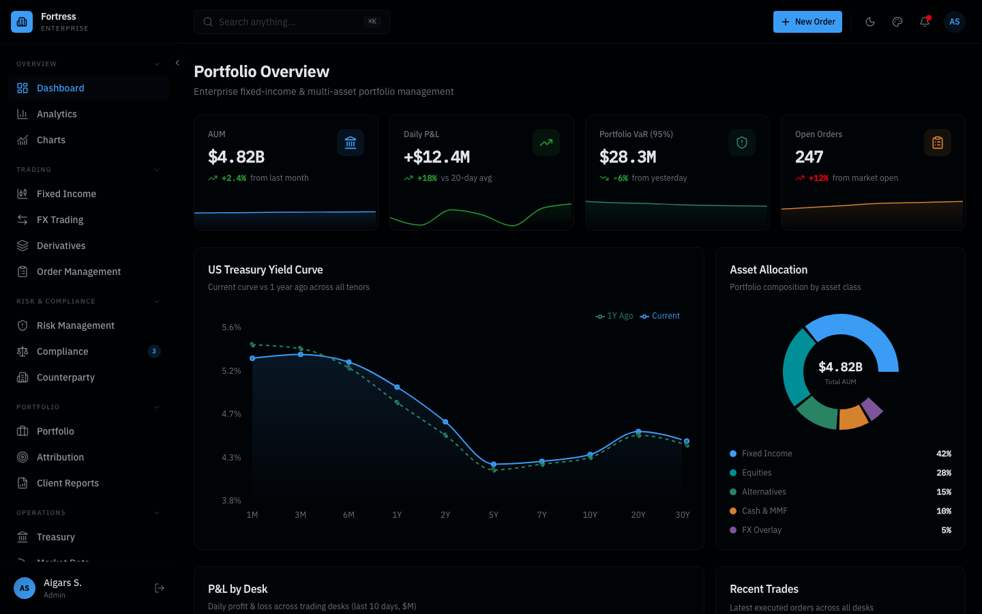
Task: Click the search anything input field
Action: click(291, 22)
